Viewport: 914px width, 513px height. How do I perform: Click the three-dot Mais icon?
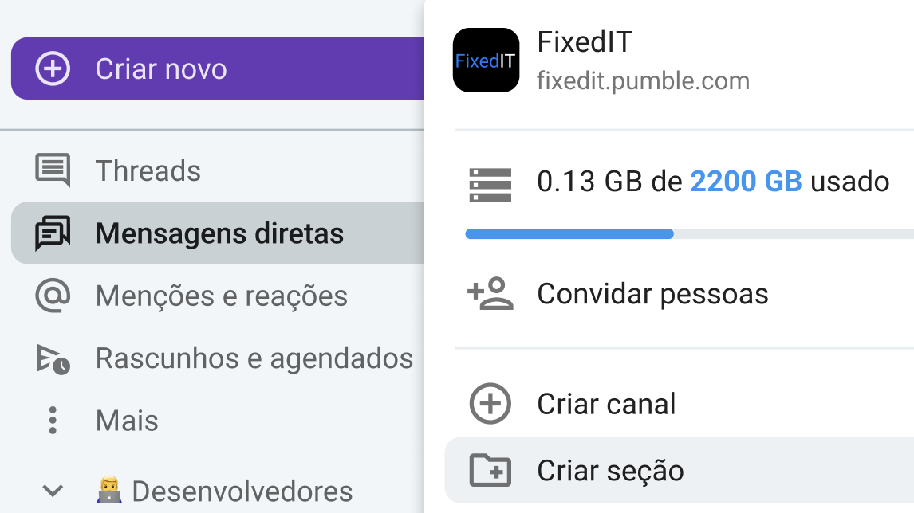point(53,420)
